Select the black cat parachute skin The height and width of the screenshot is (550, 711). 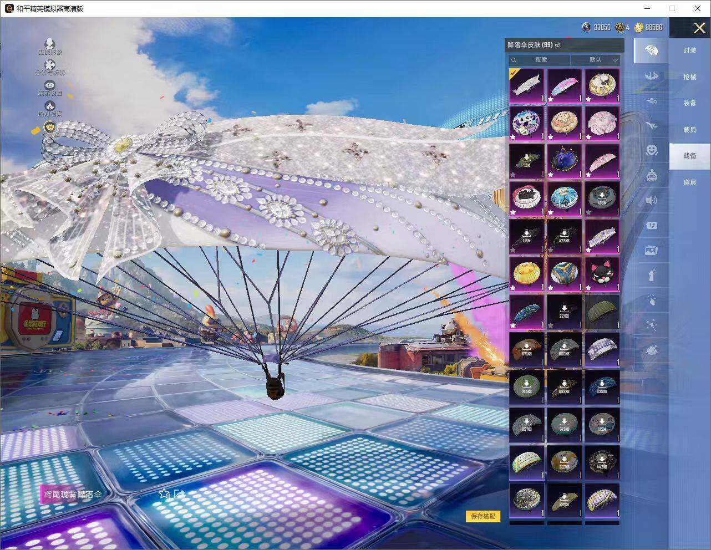pyautogui.click(x=602, y=274)
